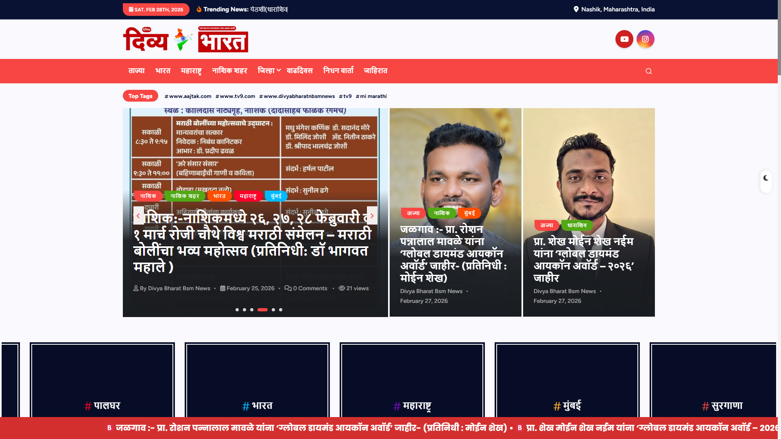Select the last carousel dot
Image resolution: width=781 pixels, height=439 pixels.
click(281, 310)
